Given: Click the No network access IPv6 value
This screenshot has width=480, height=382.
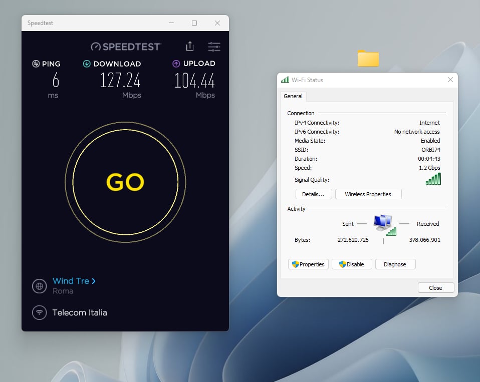Looking at the screenshot, I should coord(417,132).
